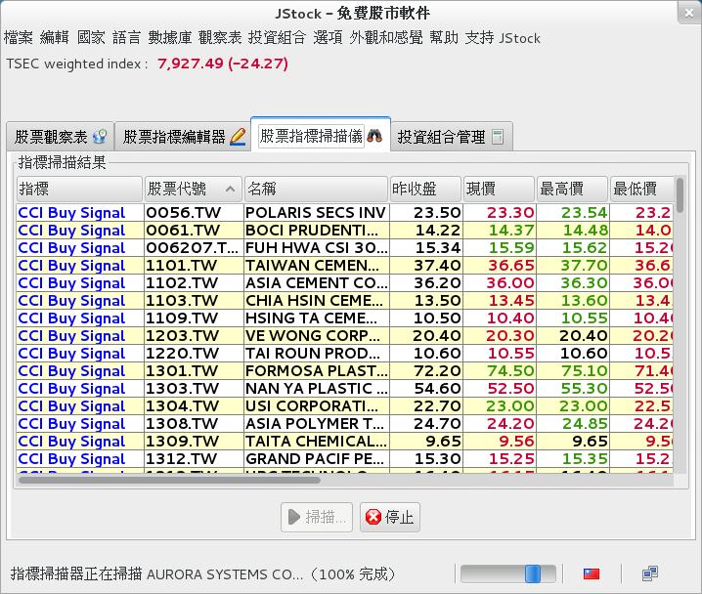This screenshot has width=702, height=594.
Task: Select the USI CORPORATI... name cell
Action: pyautogui.click(x=317, y=406)
